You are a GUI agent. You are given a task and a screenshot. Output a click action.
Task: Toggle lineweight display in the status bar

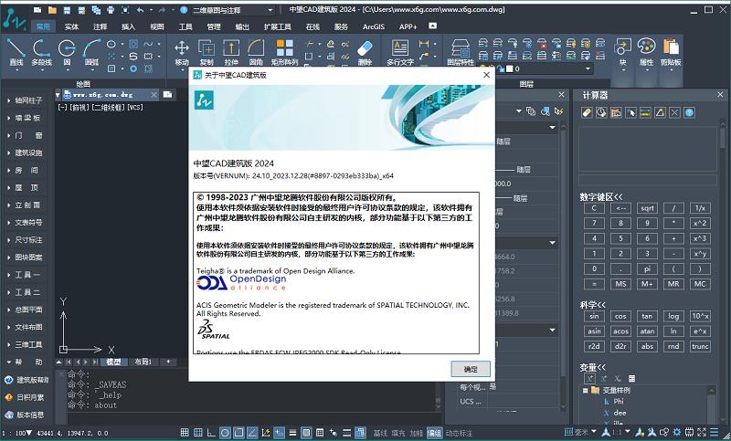[x=292, y=433]
